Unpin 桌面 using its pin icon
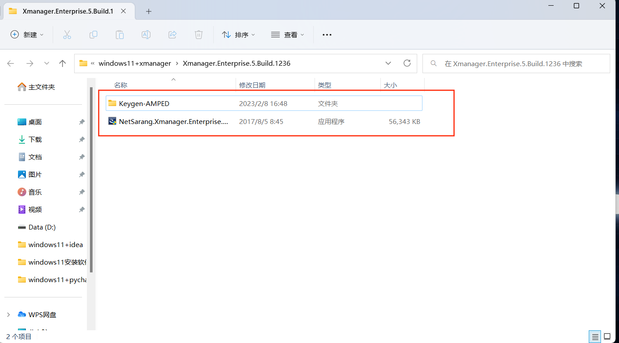The image size is (619, 343). pos(82,122)
